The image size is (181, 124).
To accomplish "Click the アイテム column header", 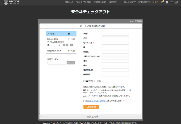I will (51, 34).
